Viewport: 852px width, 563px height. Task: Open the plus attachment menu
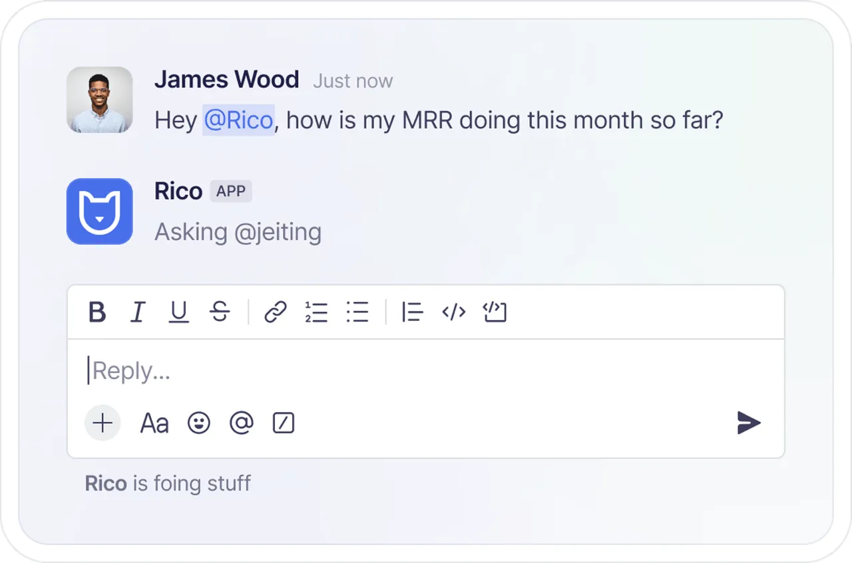pos(103,423)
